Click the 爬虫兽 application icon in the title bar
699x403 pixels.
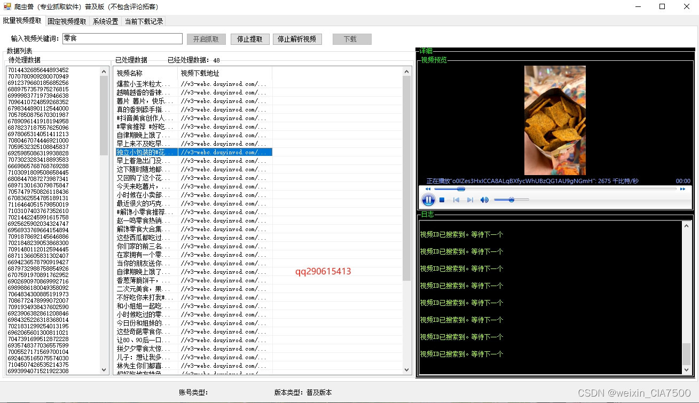6,6
